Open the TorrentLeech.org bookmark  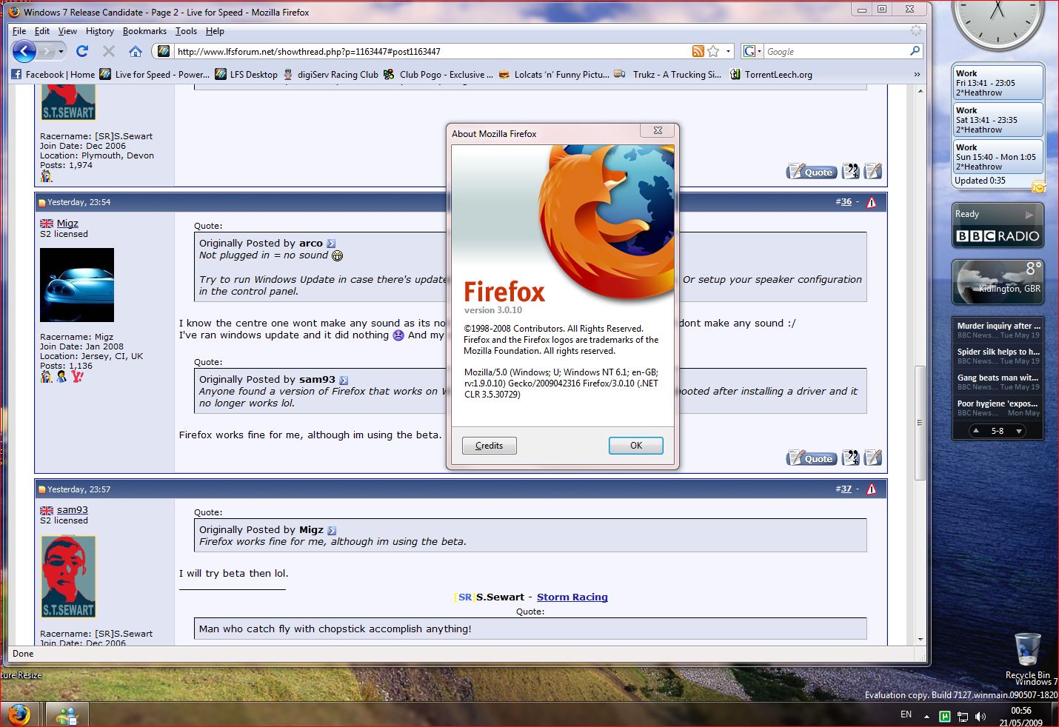(x=771, y=74)
